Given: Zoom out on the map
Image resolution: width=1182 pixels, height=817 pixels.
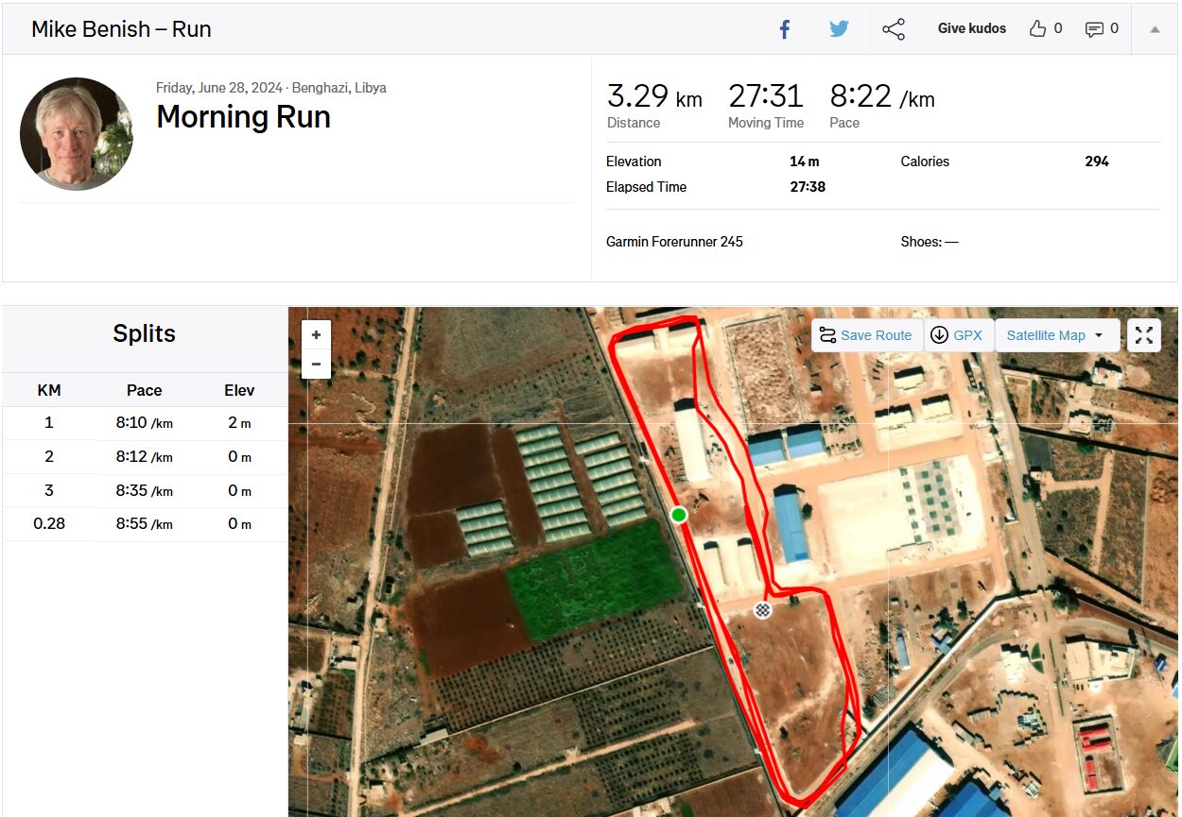Looking at the screenshot, I should [x=316, y=365].
